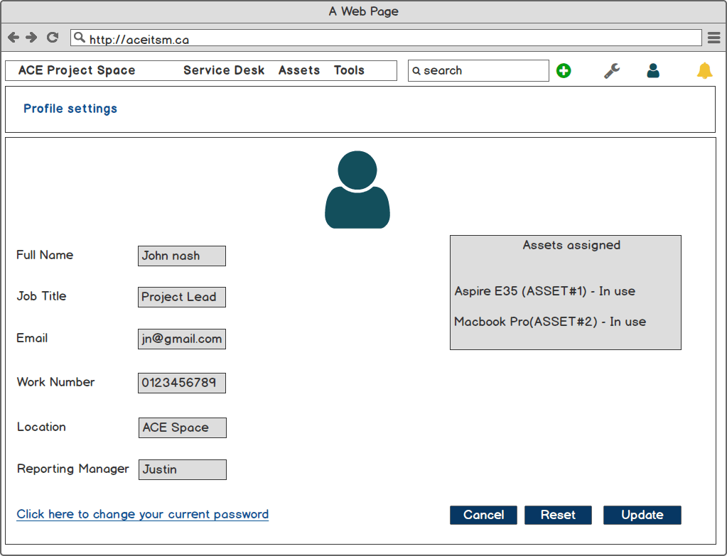Viewport: 727px width, 556px height.
Task: Reload the page with refresh icon
Action: coord(52,38)
